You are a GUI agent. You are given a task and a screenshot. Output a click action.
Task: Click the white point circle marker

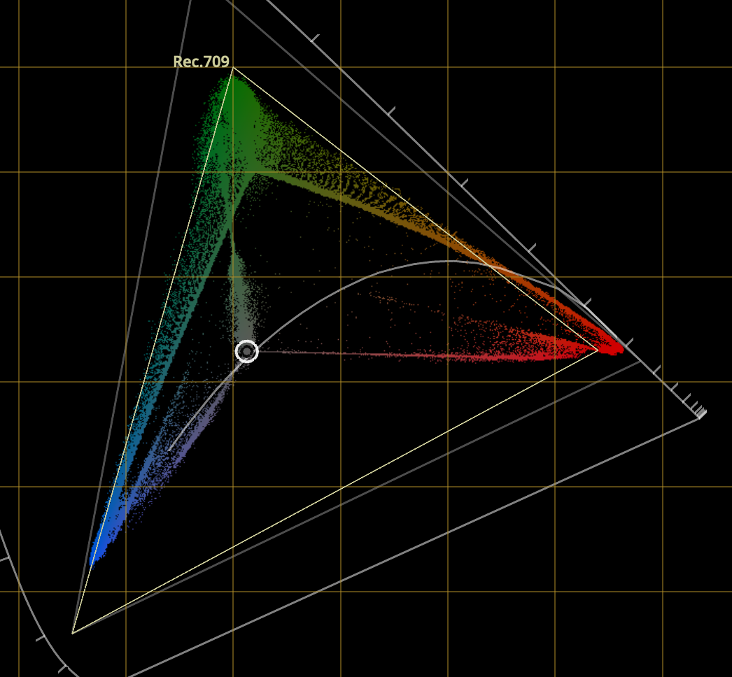[247, 351]
